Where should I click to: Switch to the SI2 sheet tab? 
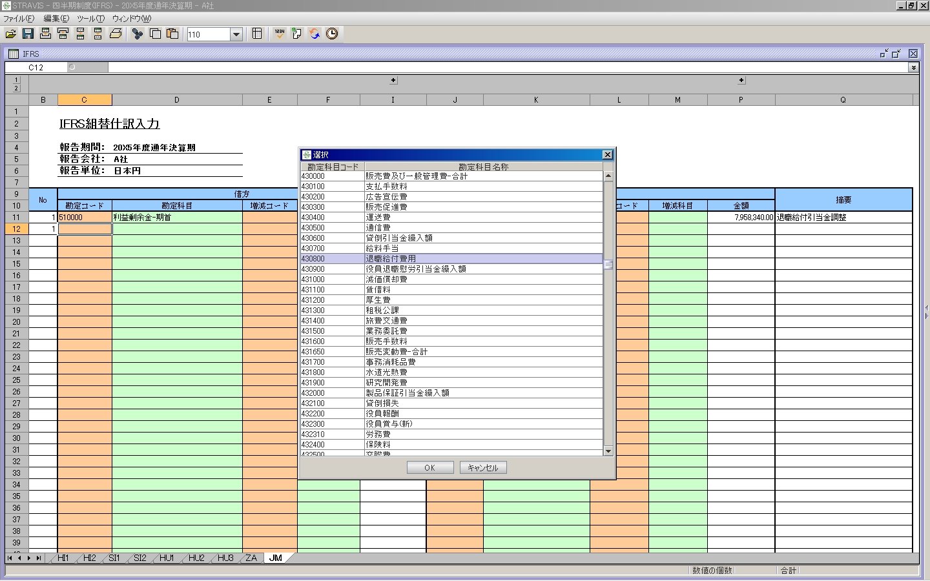coord(140,558)
